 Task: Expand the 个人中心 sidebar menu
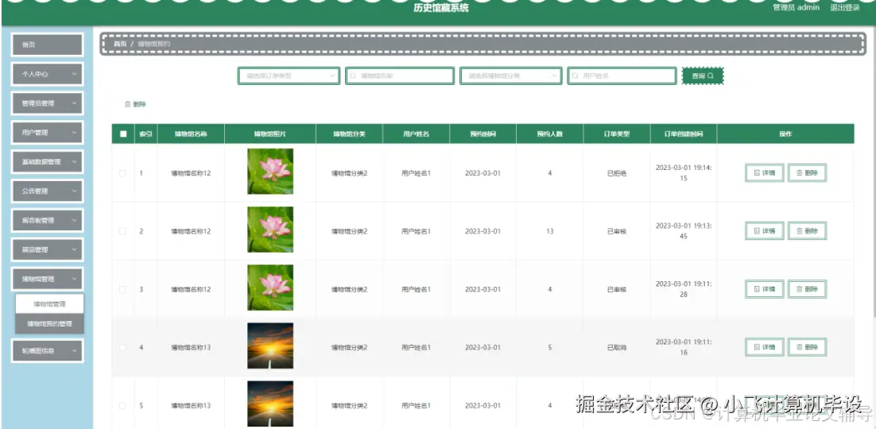pyautogui.click(x=48, y=74)
